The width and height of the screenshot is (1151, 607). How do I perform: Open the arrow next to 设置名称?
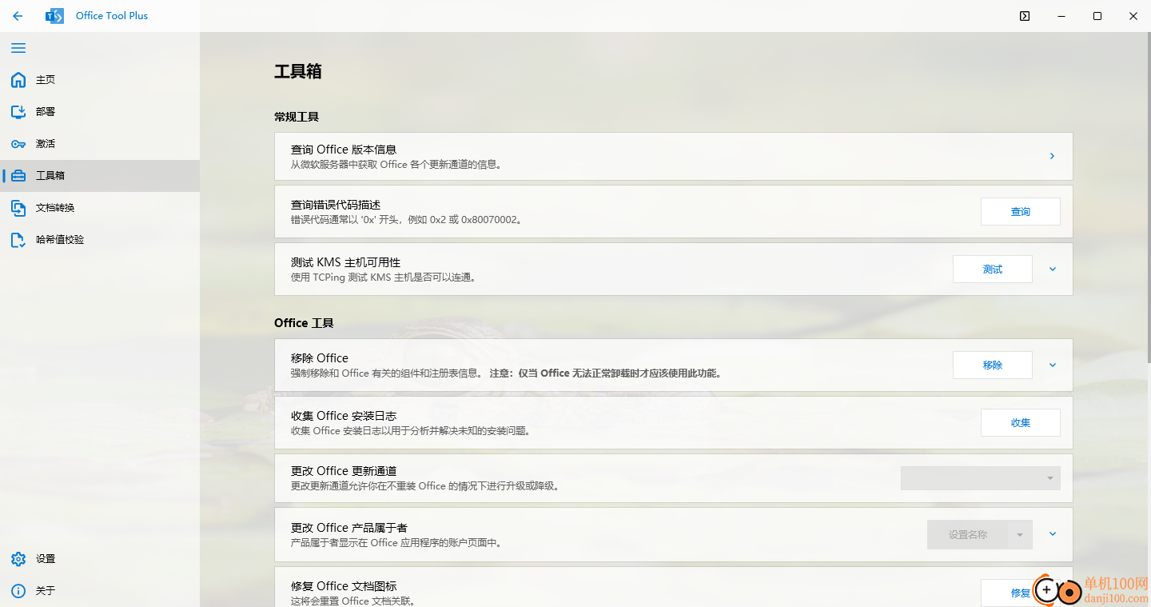click(x=1020, y=535)
